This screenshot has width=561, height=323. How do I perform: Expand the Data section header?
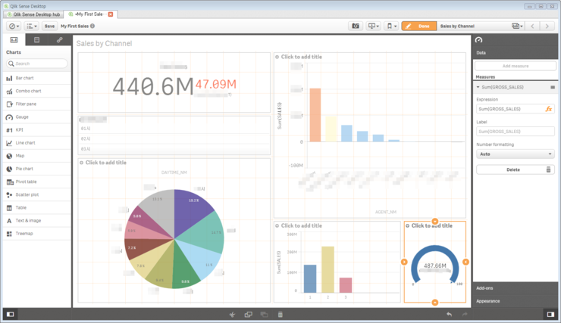(x=516, y=53)
